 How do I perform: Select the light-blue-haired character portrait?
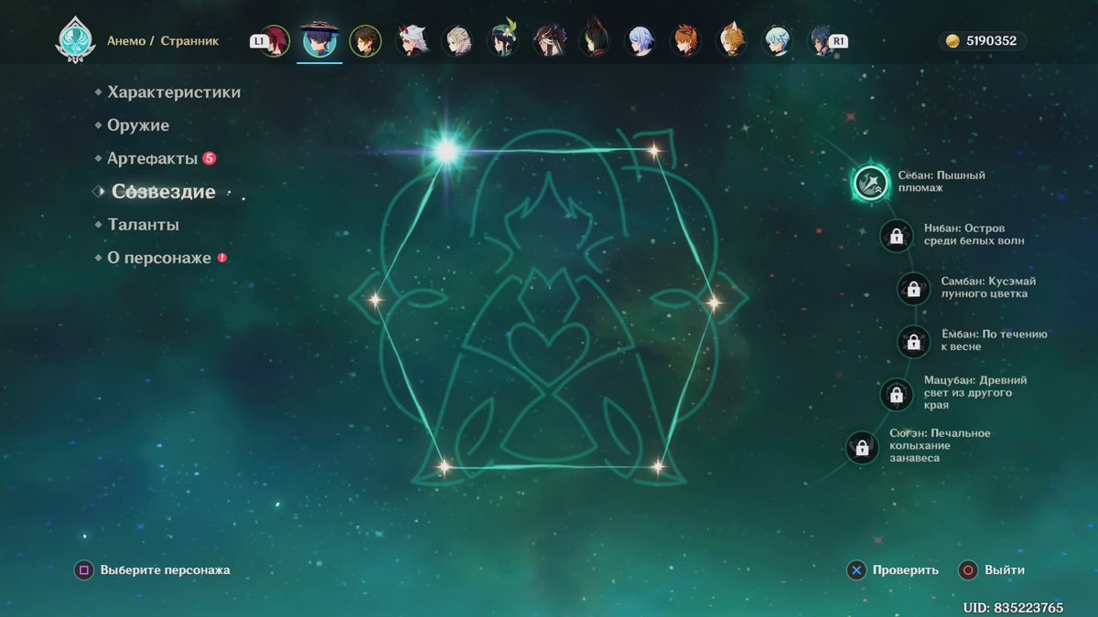(x=640, y=41)
